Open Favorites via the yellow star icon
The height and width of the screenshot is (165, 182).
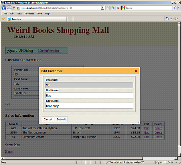[3, 19]
